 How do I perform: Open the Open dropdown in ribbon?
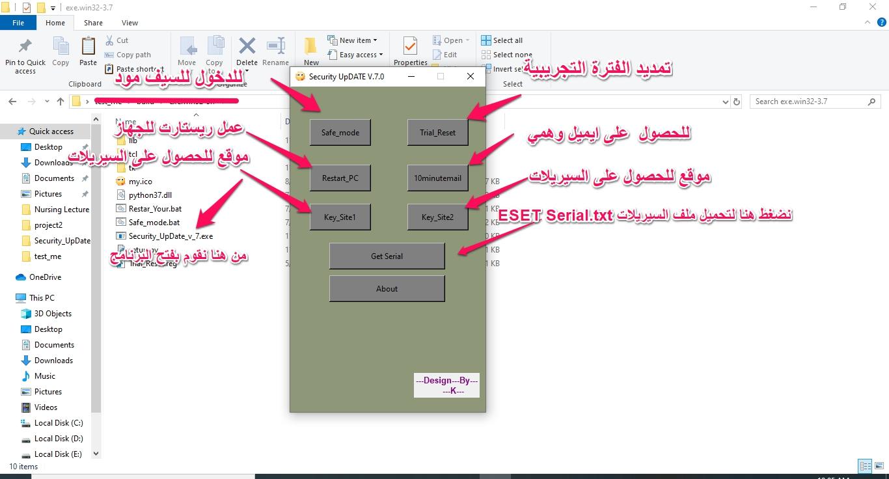[452, 40]
